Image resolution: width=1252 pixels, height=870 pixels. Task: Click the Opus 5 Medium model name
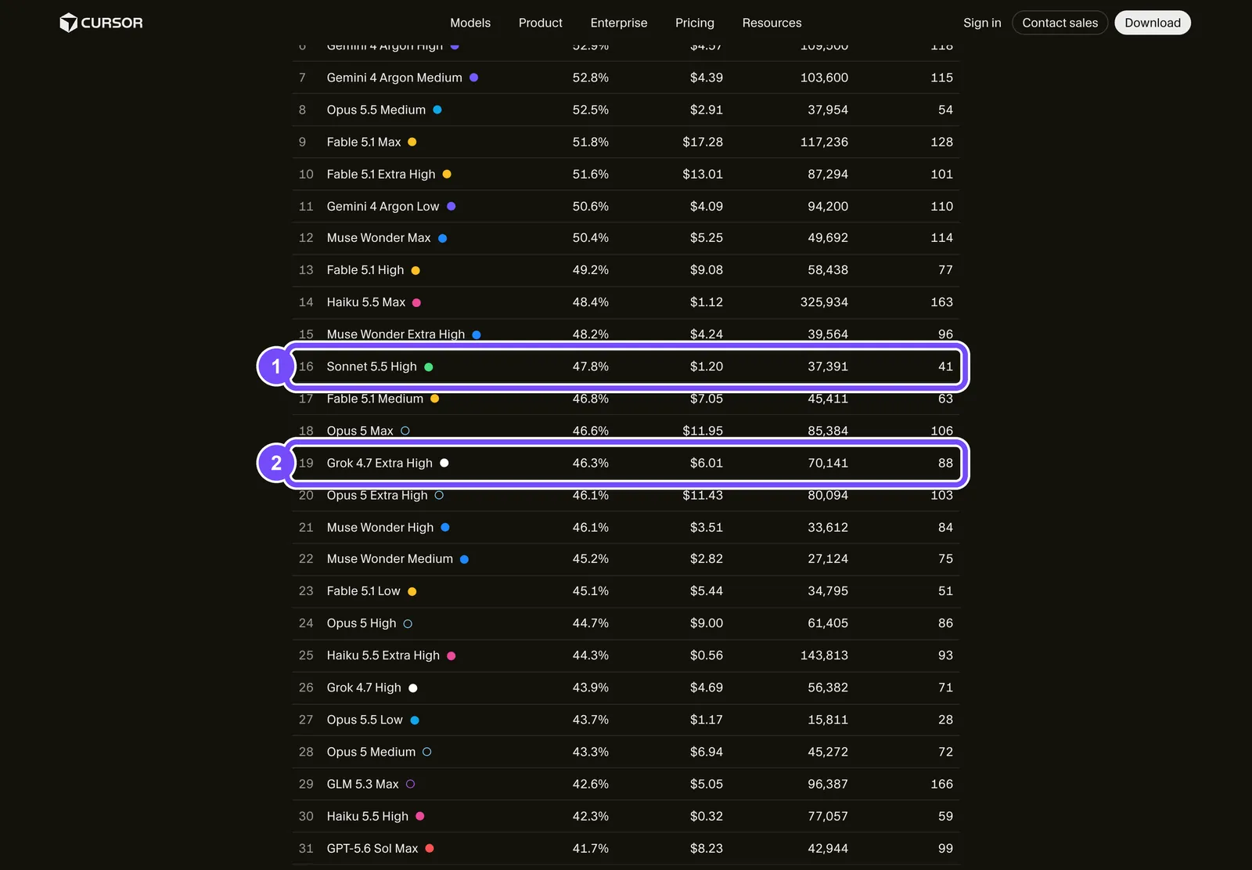click(x=372, y=752)
